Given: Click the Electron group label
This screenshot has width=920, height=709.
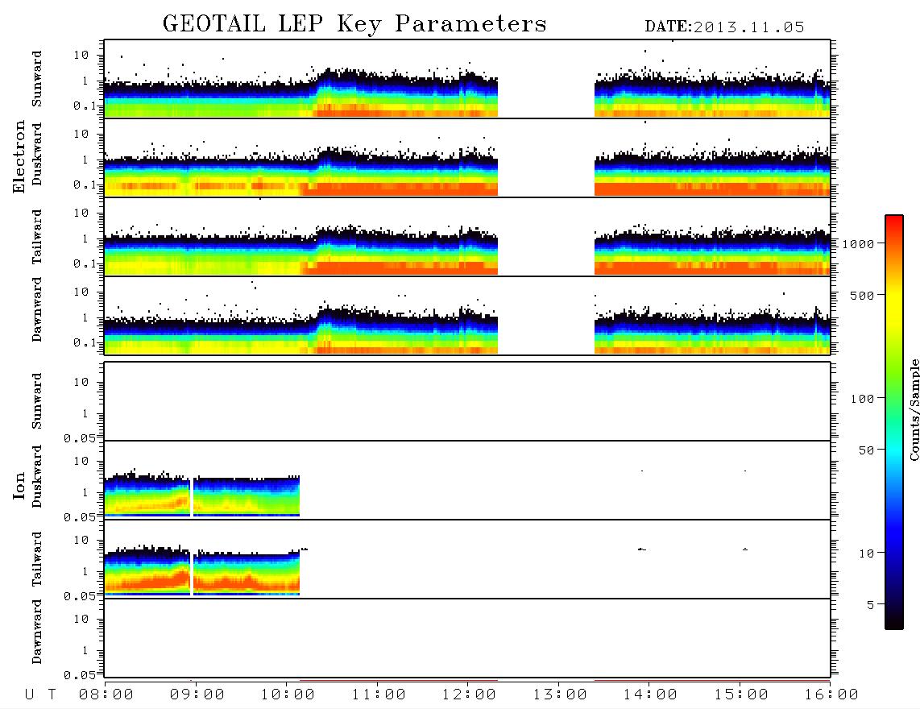Looking at the screenshot, I should click(19, 157).
